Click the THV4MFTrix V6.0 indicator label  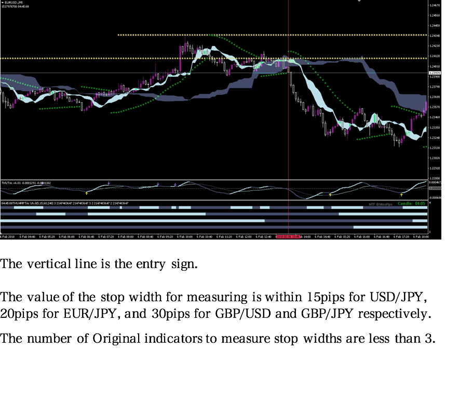[x=64, y=203]
